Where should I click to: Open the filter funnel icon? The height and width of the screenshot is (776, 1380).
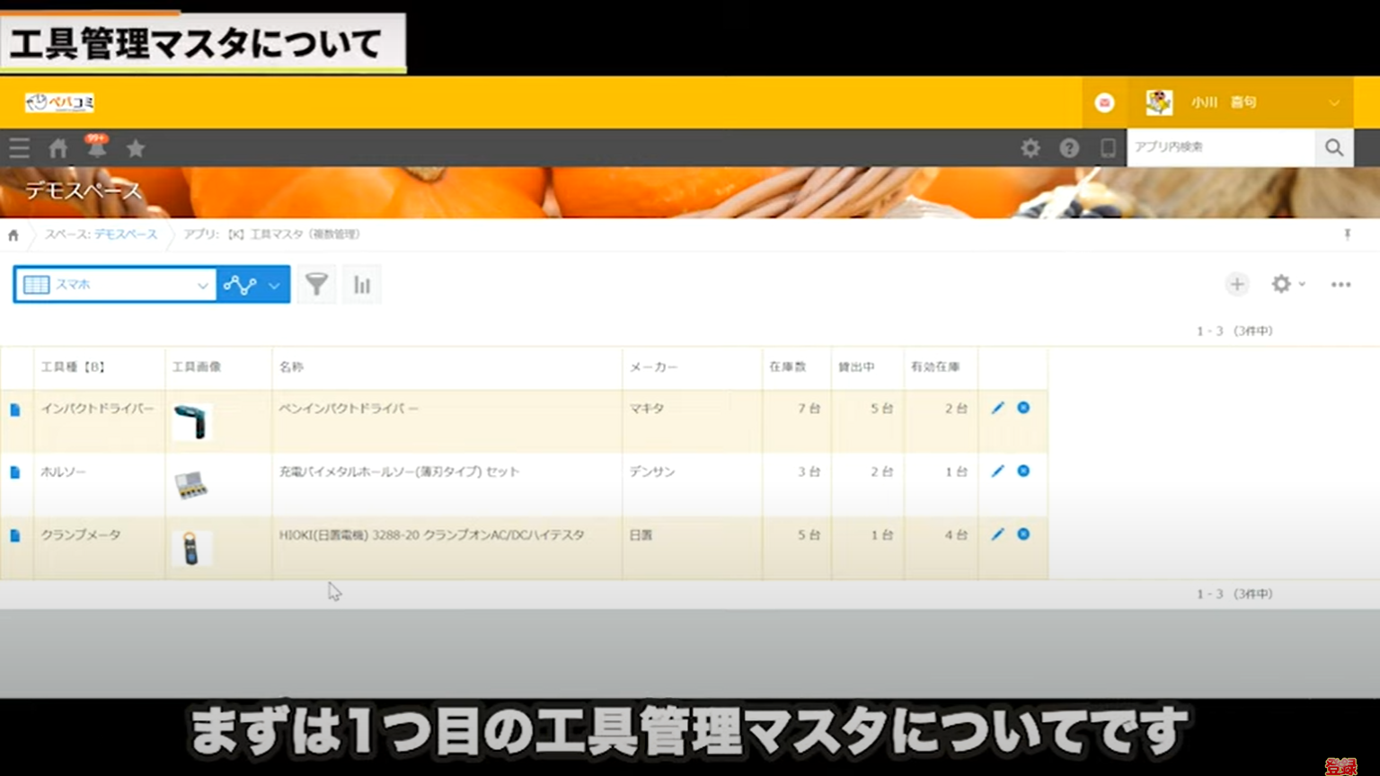click(316, 284)
